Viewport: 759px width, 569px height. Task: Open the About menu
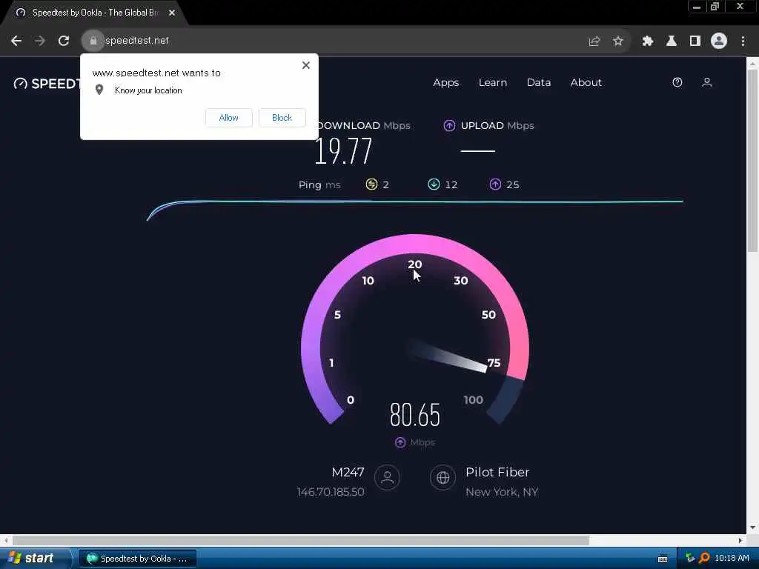(586, 83)
